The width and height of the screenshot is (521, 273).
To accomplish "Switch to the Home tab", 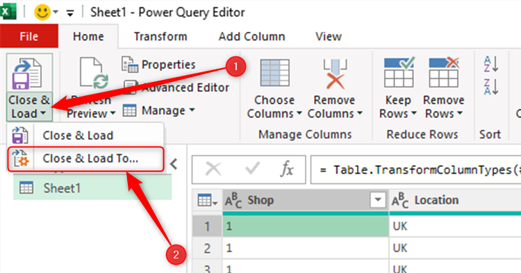I will click(88, 36).
